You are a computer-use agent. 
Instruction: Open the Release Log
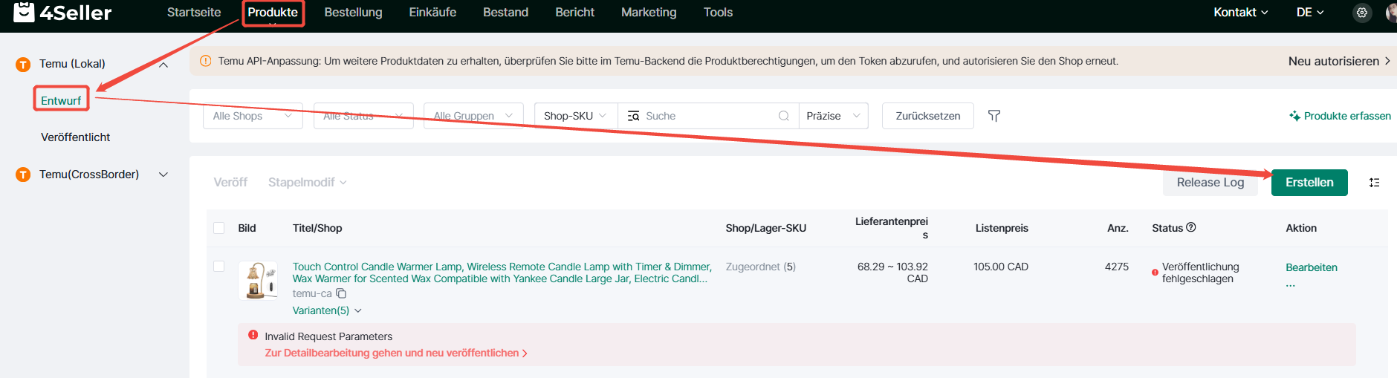coord(1210,183)
